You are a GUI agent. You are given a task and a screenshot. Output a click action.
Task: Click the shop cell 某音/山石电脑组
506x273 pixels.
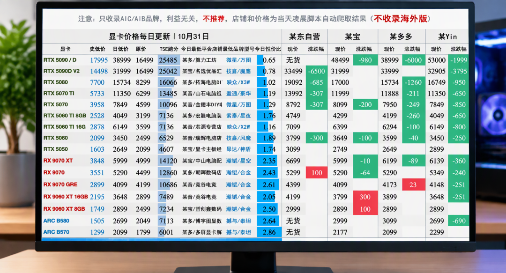[201, 94]
